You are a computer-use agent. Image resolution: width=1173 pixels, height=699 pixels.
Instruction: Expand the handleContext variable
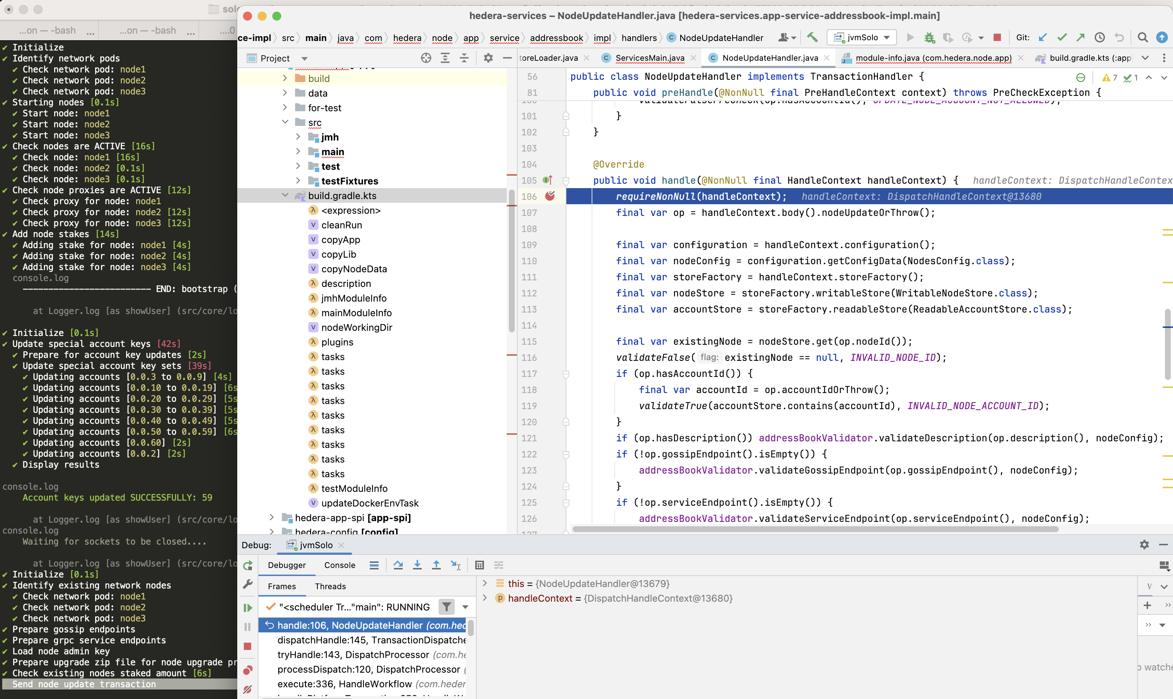(485, 598)
